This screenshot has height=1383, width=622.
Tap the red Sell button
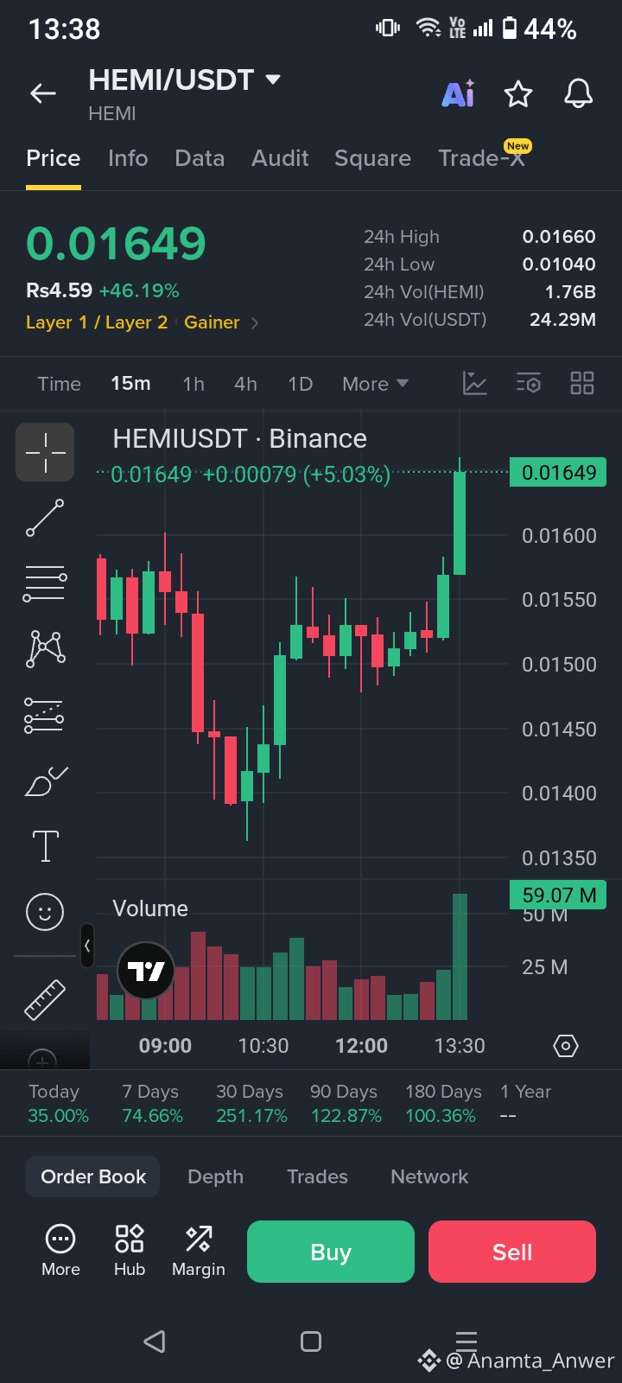coord(512,1252)
